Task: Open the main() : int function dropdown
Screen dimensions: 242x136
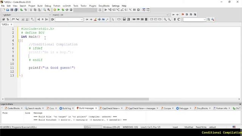Action: point(110,15)
